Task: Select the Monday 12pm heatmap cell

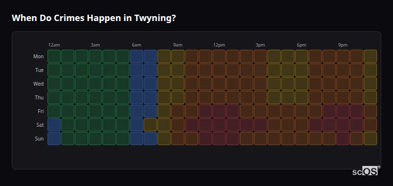Action: 219,56
